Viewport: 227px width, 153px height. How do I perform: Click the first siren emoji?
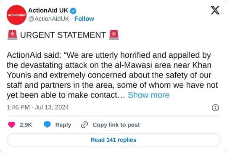(x=13, y=35)
